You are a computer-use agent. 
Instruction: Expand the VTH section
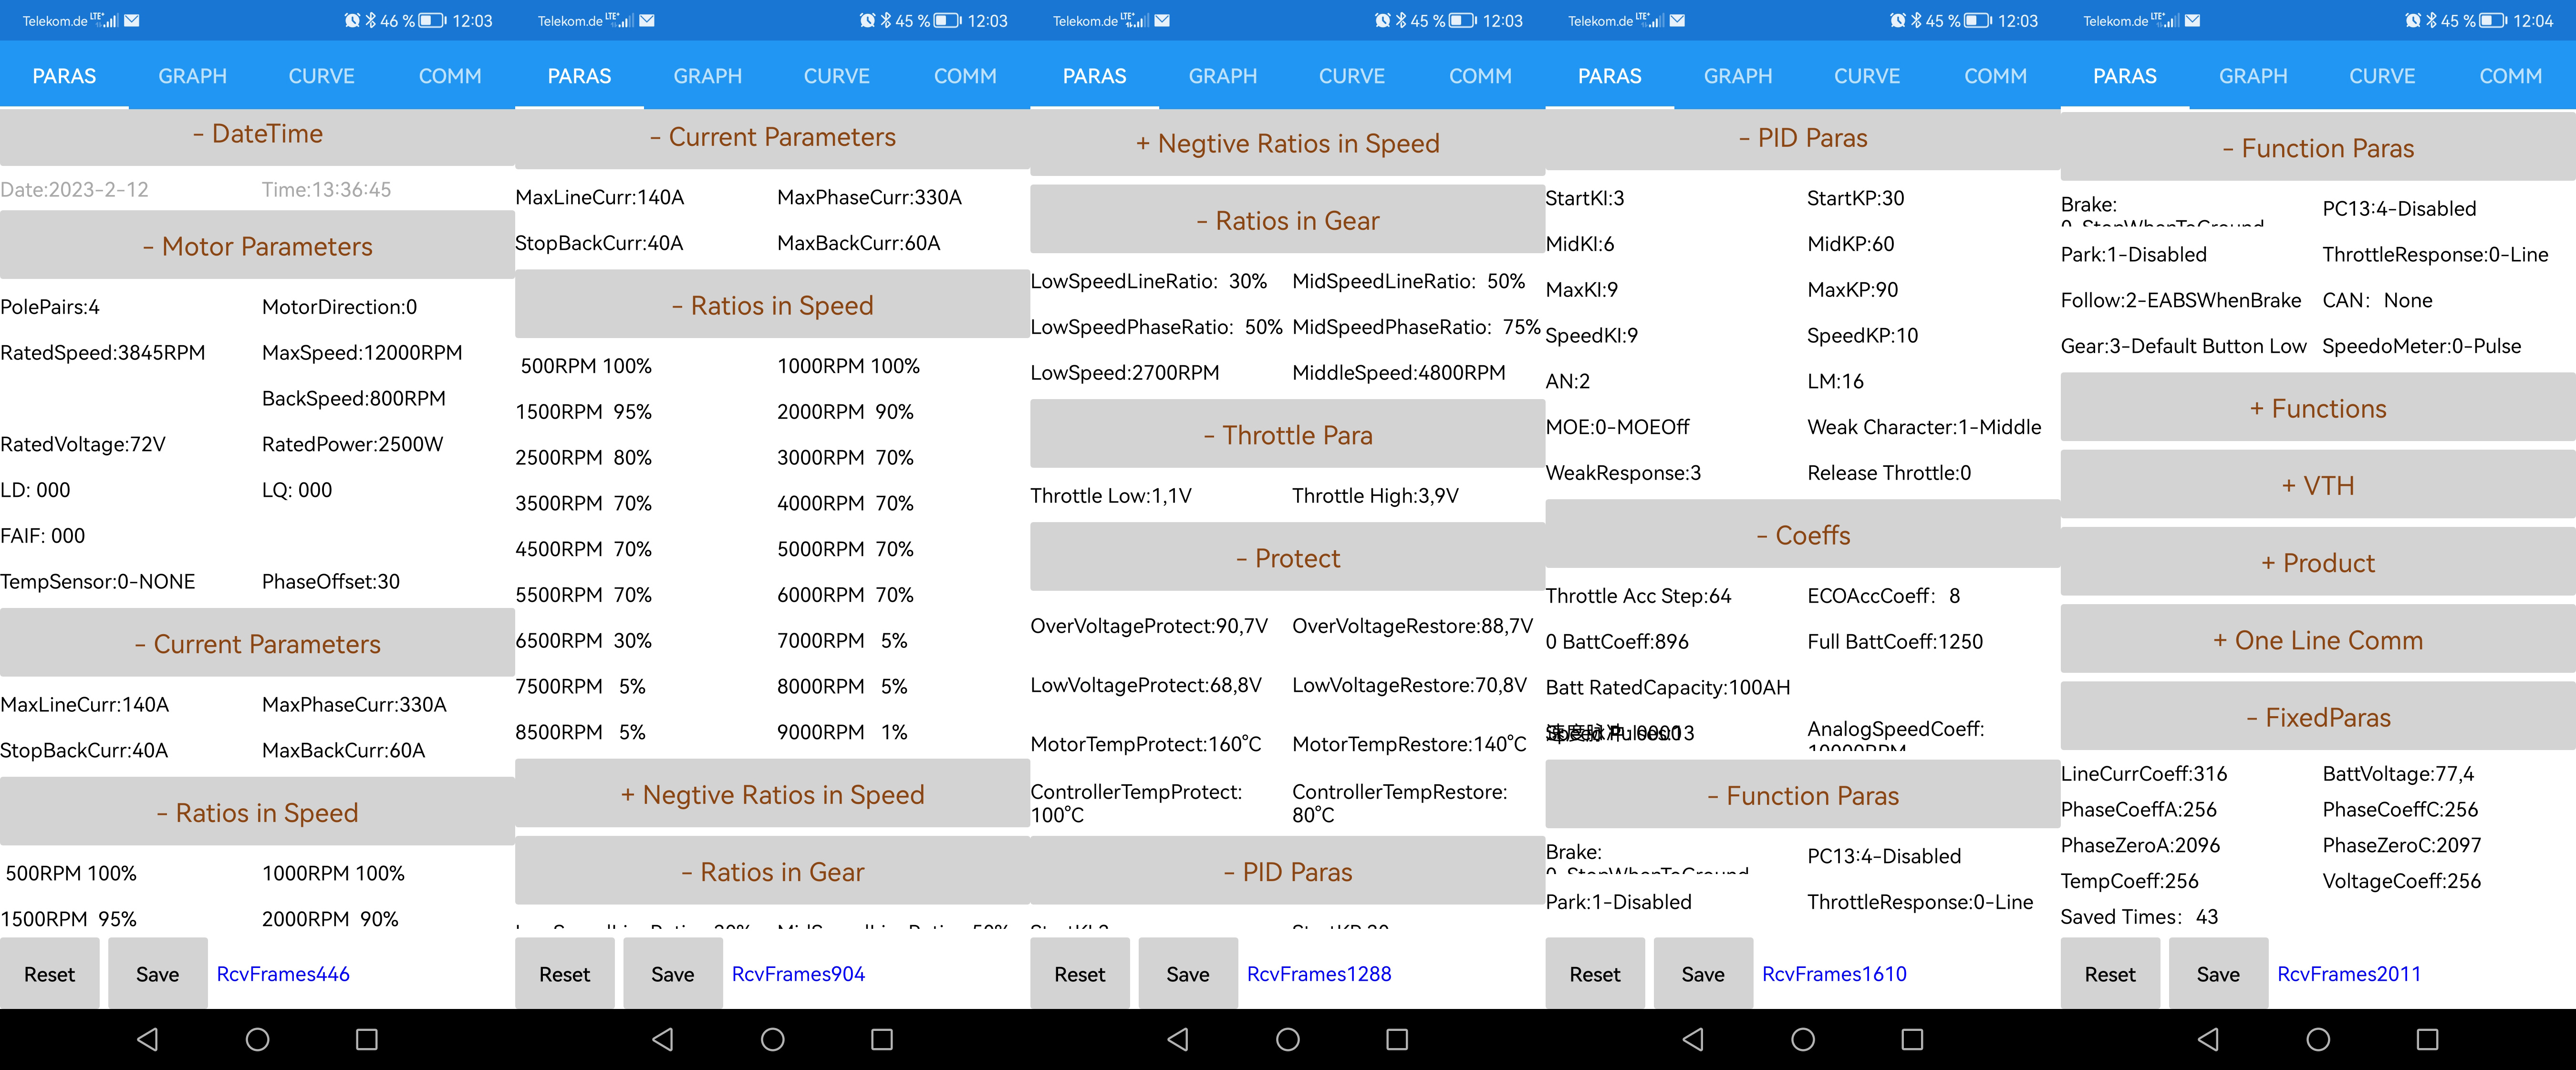2317,486
